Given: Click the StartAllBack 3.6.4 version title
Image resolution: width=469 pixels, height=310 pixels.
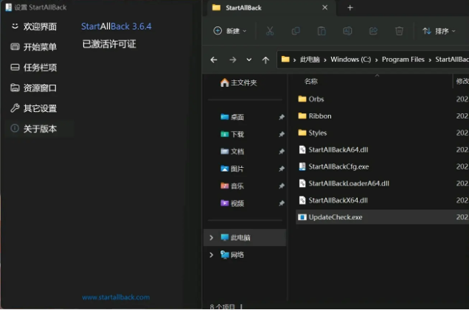Looking at the screenshot, I should click(117, 27).
